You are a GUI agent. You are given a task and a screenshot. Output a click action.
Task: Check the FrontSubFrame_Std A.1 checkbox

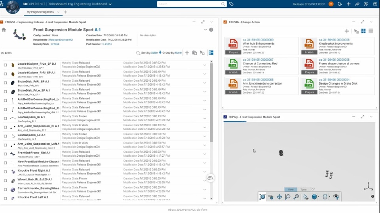pos(5,154)
